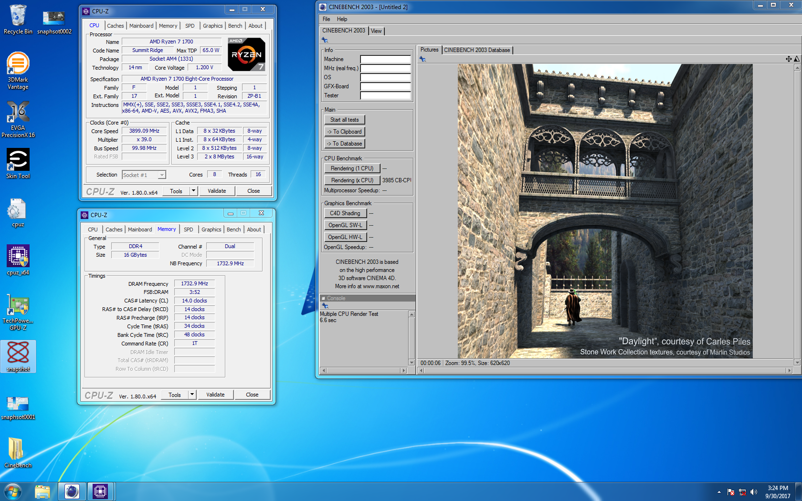The height and width of the screenshot is (501, 802).
Task: Open the Help menu in CINEBENCH
Action: pos(342,19)
